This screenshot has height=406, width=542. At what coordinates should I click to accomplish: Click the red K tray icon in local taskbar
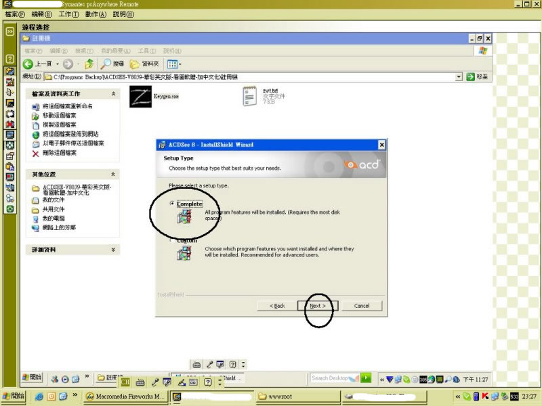tap(485, 397)
